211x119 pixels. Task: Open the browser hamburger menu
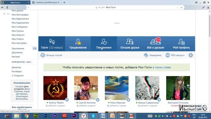point(196,2)
